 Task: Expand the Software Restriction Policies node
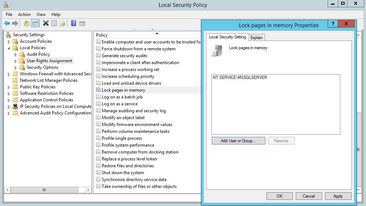click(x=9, y=94)
